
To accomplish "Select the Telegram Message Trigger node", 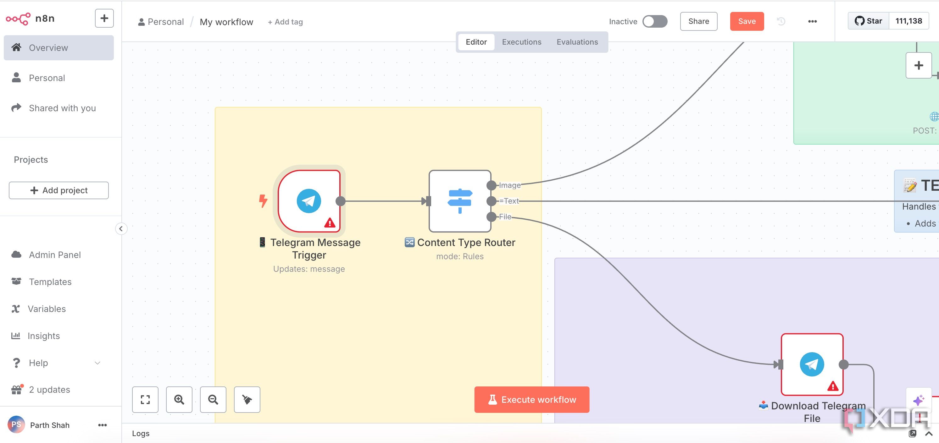I will [x=309, y=201].
